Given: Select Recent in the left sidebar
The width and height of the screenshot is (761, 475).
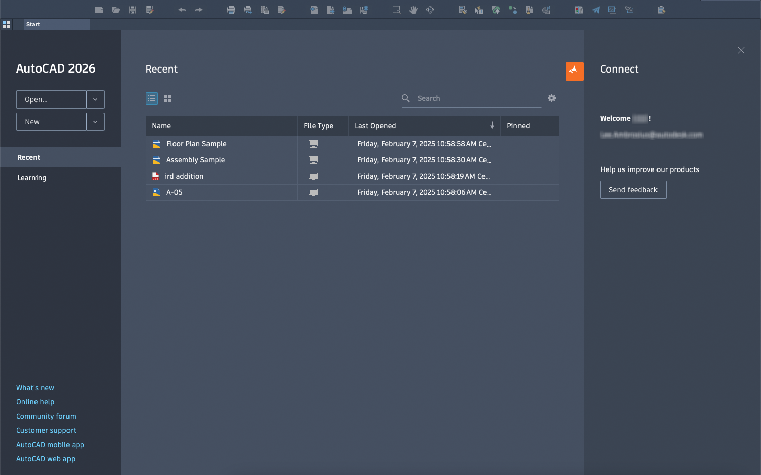Looking at the screenshot, I should pyautogui.click(x=60, y=157).
